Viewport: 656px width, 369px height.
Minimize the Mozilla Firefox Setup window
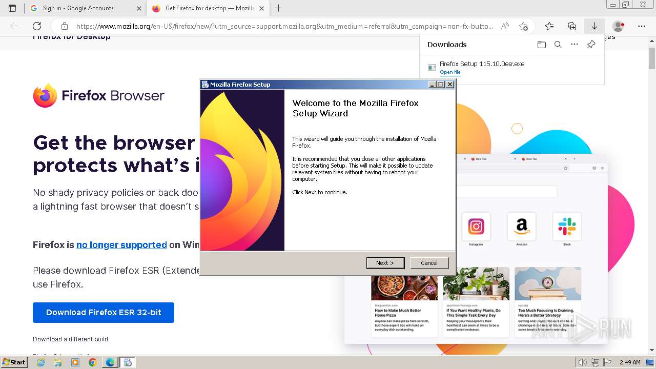point(432,85)
